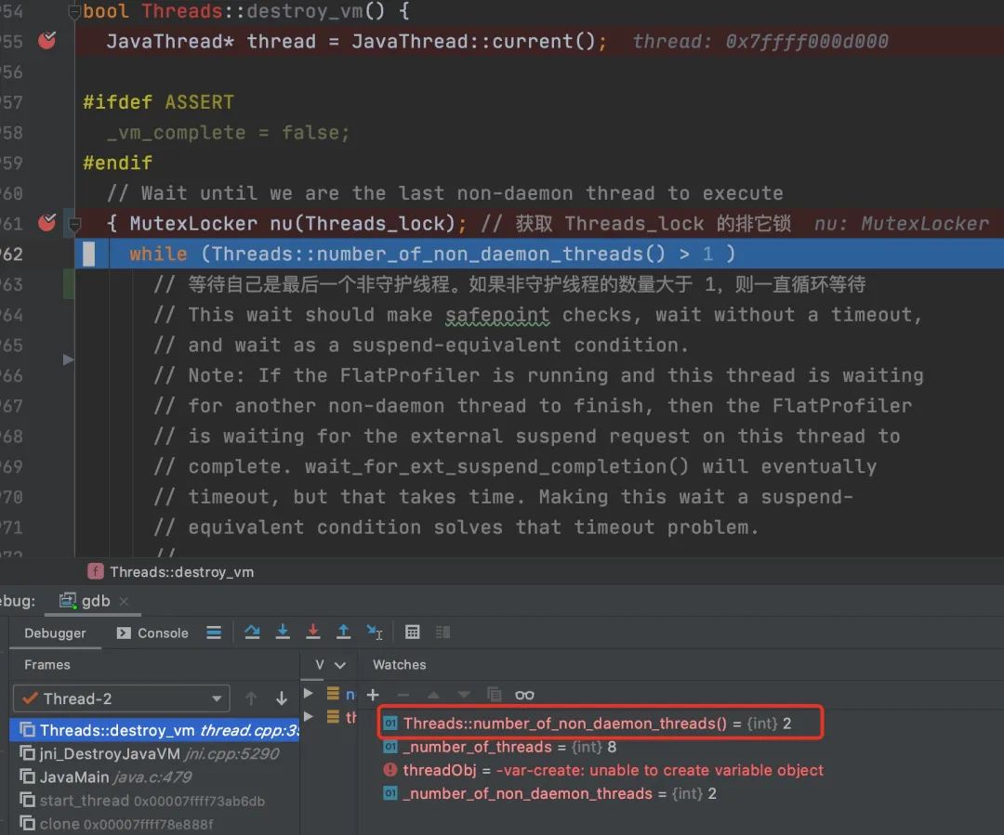Click the gdb configuration icon in the debug tab
The height and width of the screenshot is (835, 1004).
[67, 600]
